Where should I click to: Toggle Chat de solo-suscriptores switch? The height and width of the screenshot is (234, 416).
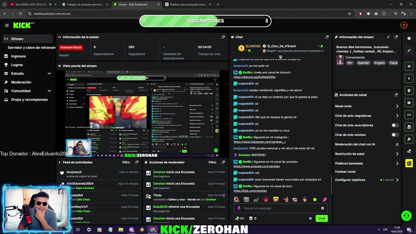pos(395,125)
